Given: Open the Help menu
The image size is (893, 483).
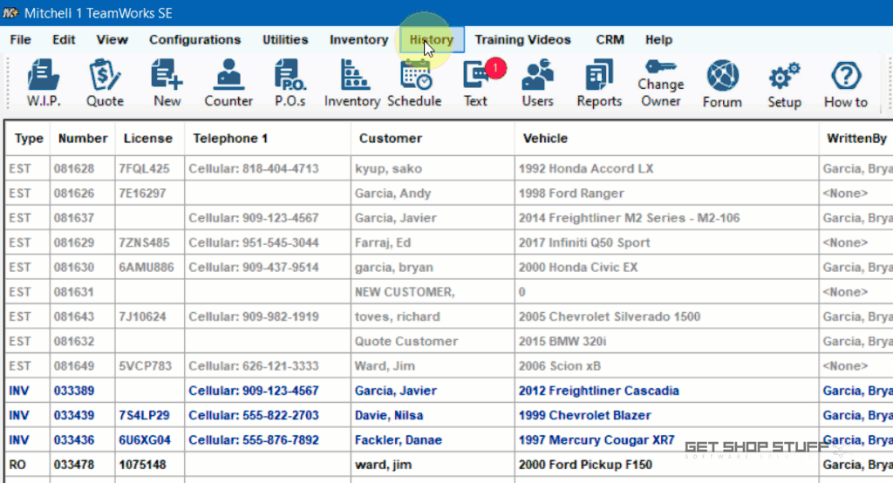Looking at the screenshot, I should pos(659,39).
